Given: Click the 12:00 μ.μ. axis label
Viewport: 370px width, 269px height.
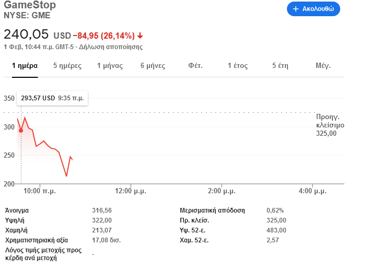Looking at the screenshot, I should tap(131, 191).
